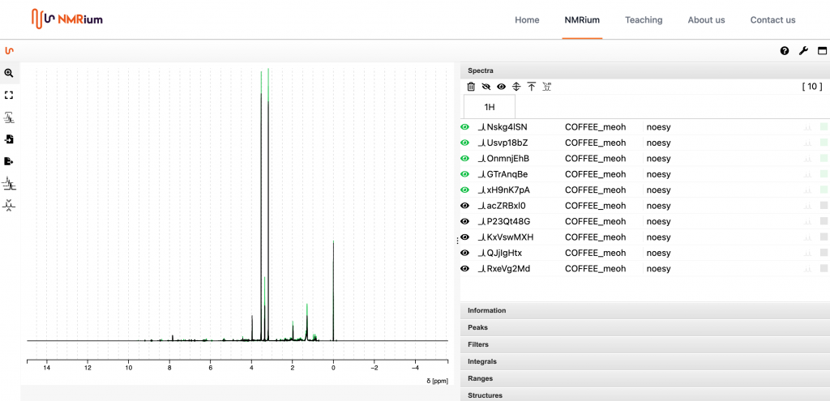Select the spectrum row QJjIgHtx

tap(644, 253)
